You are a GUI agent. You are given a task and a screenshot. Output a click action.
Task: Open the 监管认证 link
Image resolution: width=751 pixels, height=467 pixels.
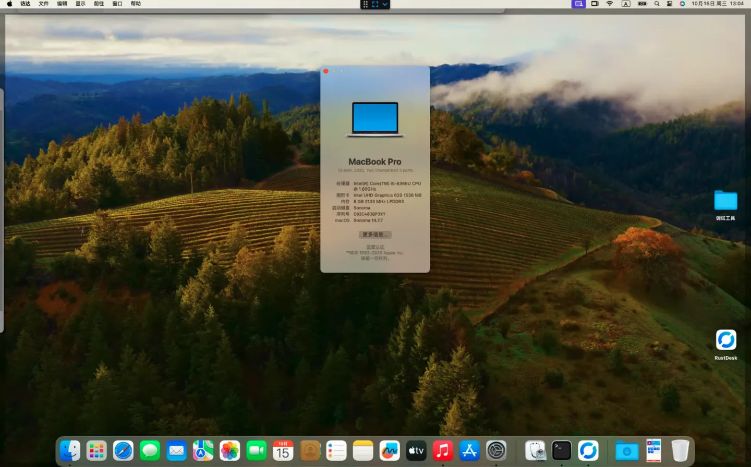click(374, 247)
